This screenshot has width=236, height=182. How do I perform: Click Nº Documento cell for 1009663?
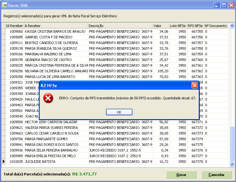(216, 133)
